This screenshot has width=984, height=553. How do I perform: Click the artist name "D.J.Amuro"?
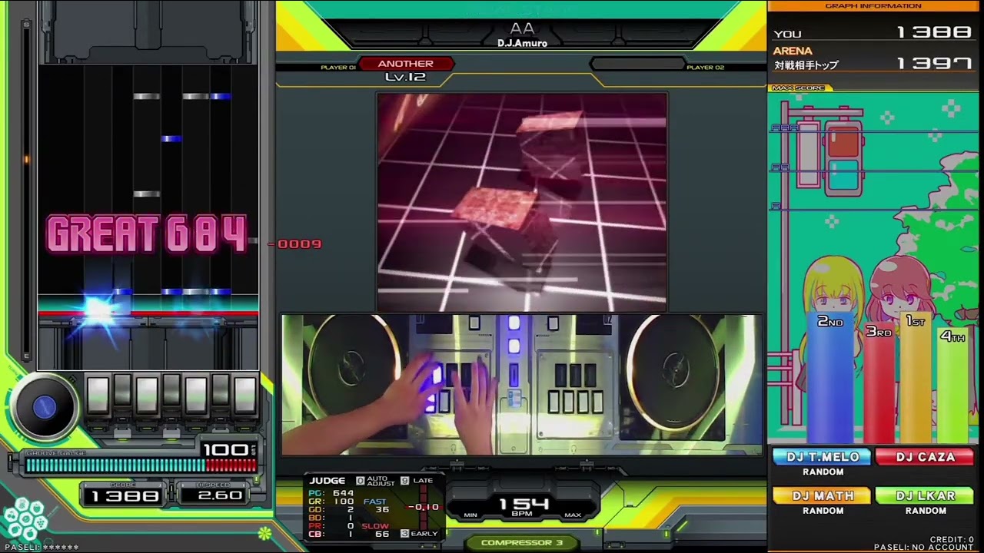point(522,43)
